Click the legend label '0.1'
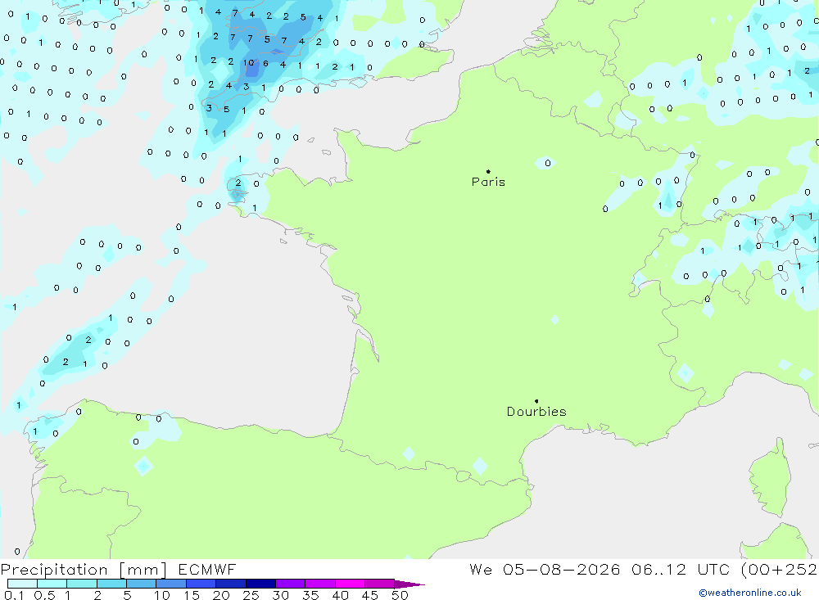 click(14, 595)
